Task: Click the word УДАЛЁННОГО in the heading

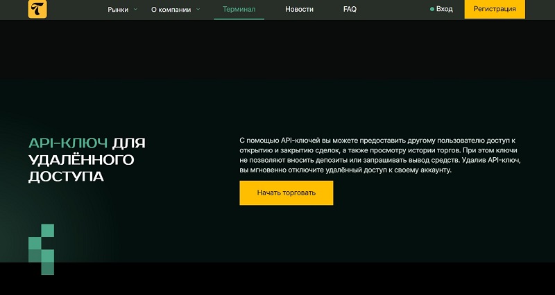Action: point(81,160)
